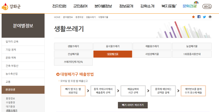Open 환경정보 sidebar submenu link
The height and width of the screenshot is (112, 219).
coord(10,99)
